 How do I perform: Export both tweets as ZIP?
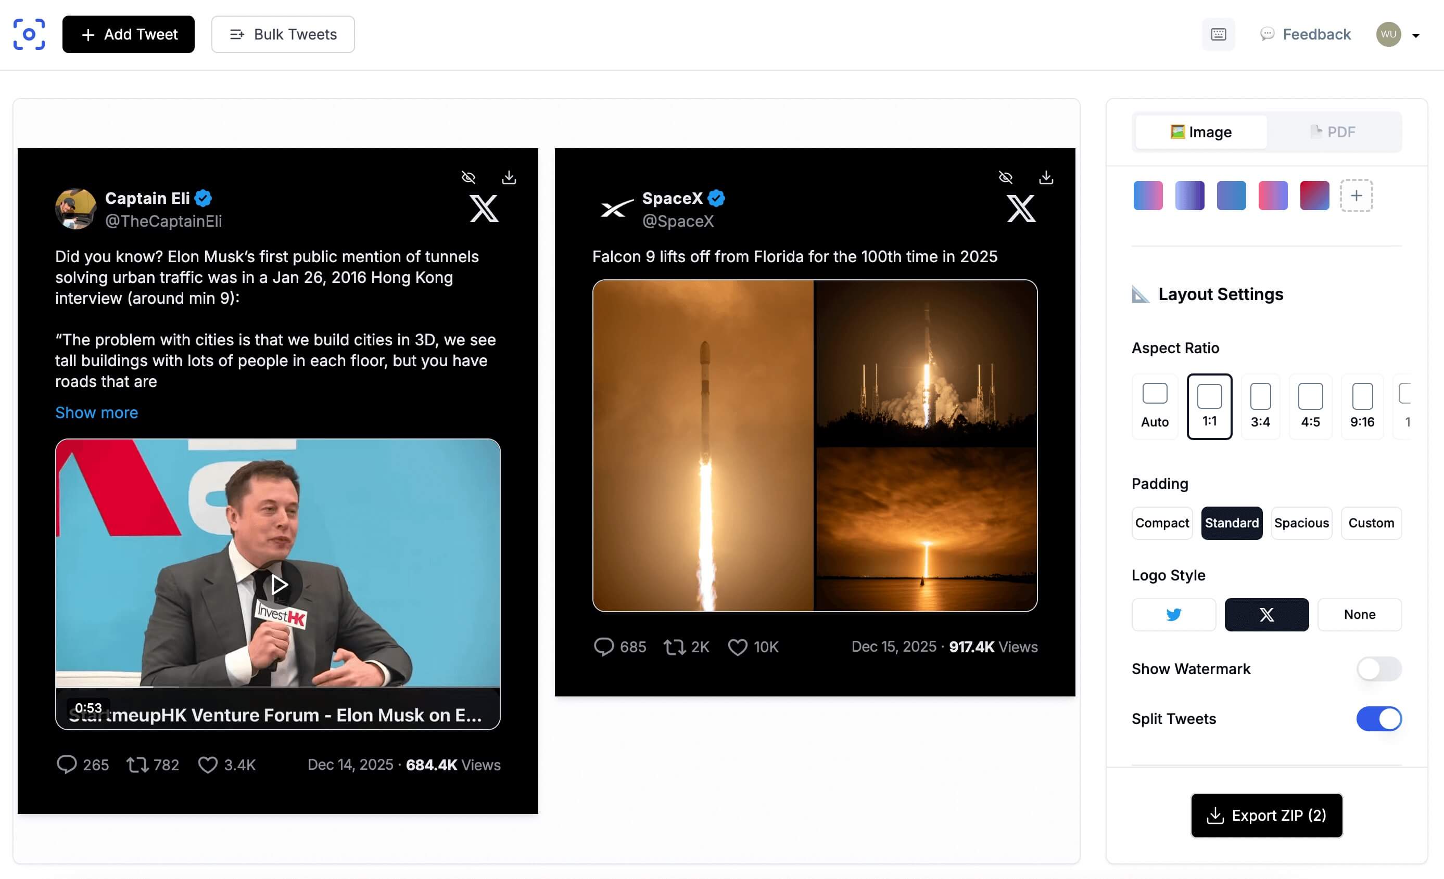1266,815
